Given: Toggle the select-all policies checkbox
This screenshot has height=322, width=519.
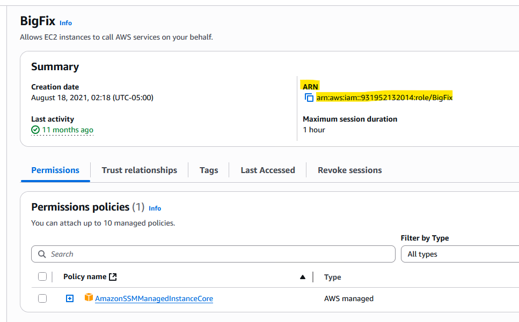Looking at the screenshot, I should pyautogui.click(x=42, y=276).
